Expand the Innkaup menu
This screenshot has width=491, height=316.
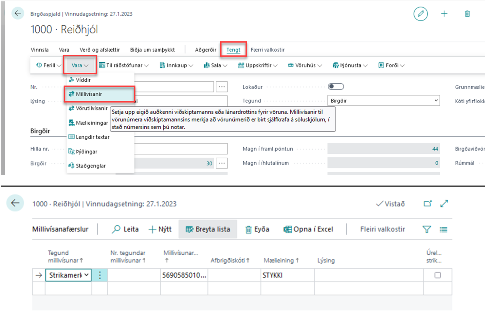(176, 65)
